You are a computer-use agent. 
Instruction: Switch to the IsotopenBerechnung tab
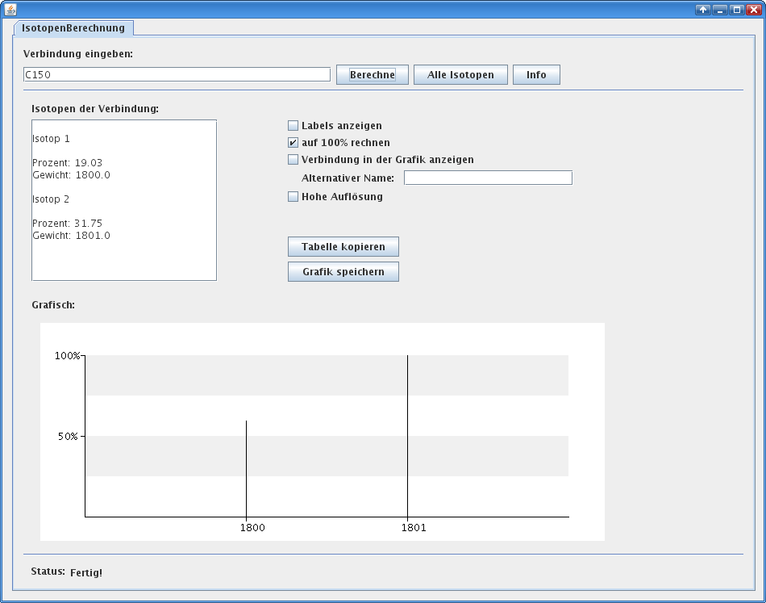coord(73,28)
